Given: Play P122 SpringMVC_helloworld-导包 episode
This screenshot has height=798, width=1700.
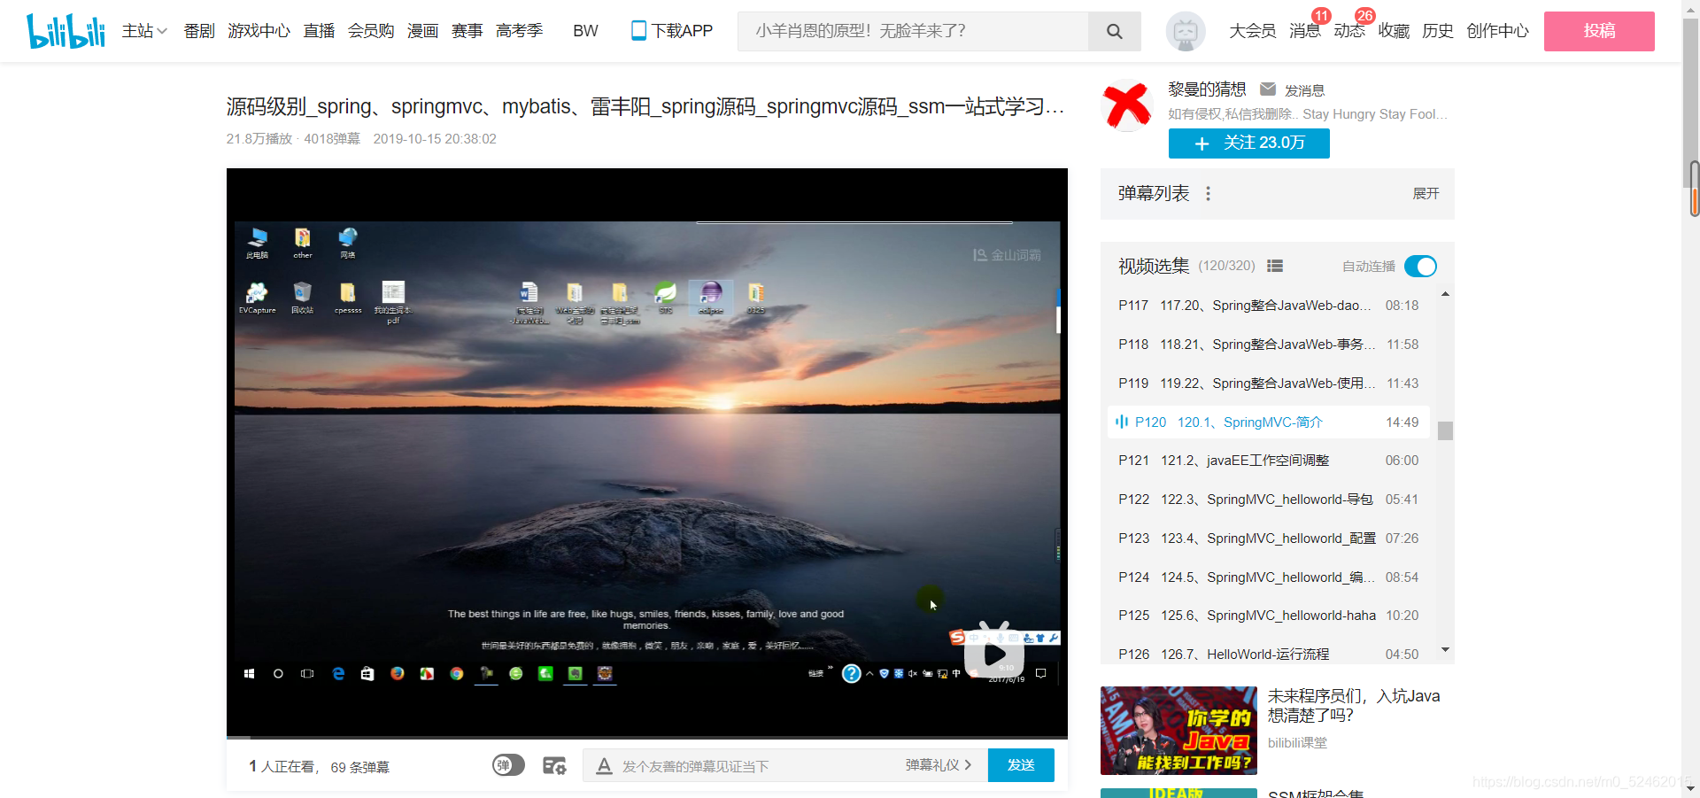Looking at the screenshot, I should (1268, 500).
